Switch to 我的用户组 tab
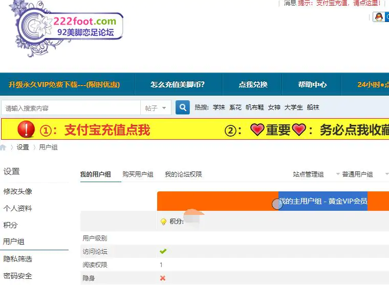Viewport: 389px width, 285px height. tap(96, 174)
